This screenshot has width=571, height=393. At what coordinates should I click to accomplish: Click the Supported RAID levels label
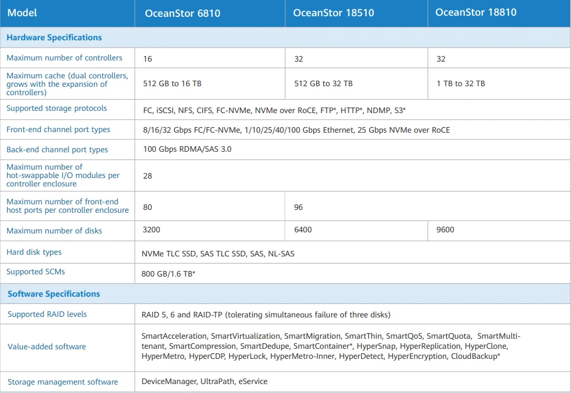click(x=47, y=314)
